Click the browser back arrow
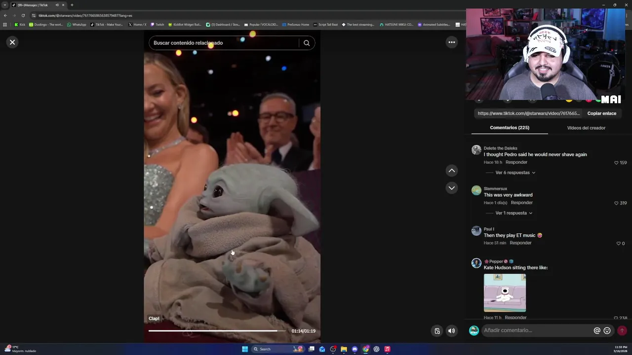The image size is (632, 355). point(5,15)
